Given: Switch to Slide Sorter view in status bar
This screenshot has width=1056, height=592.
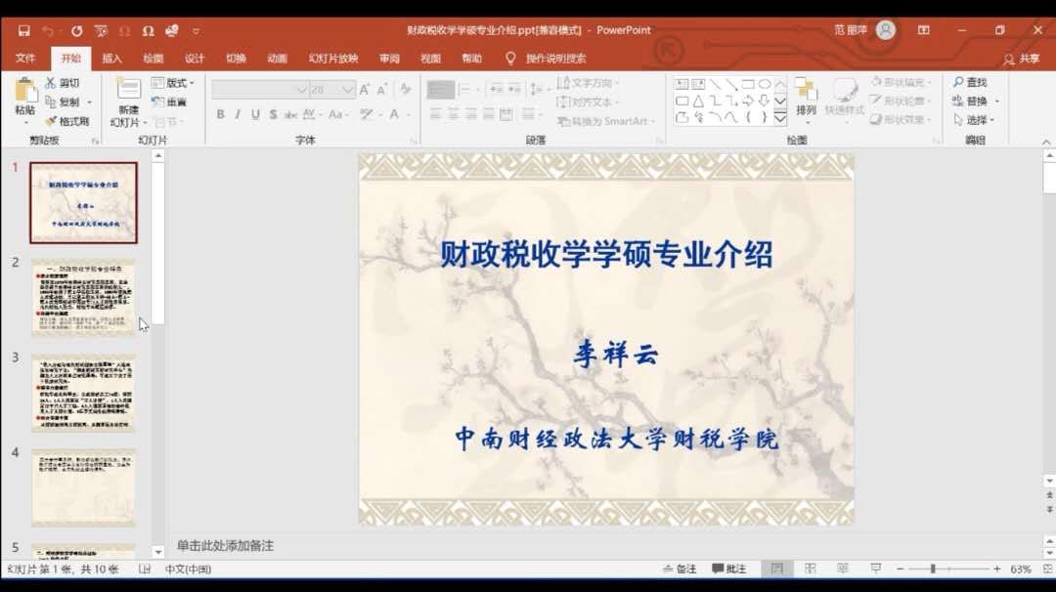Looking at the screenshot, I should (811, 569).
